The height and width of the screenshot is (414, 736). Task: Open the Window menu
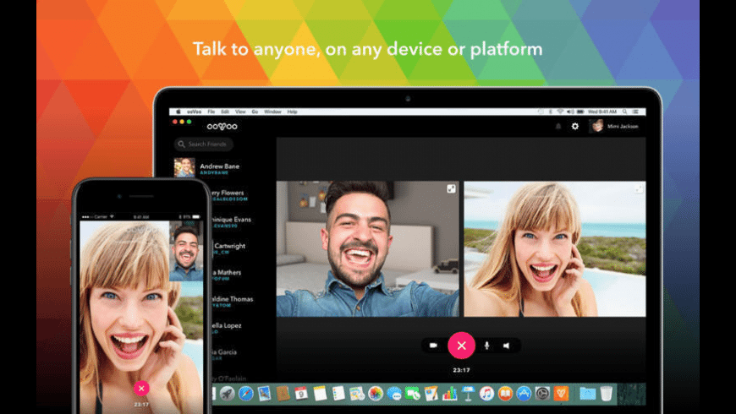coord(272,112)
